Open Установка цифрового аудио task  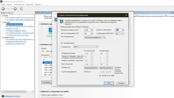coord(16,31)
